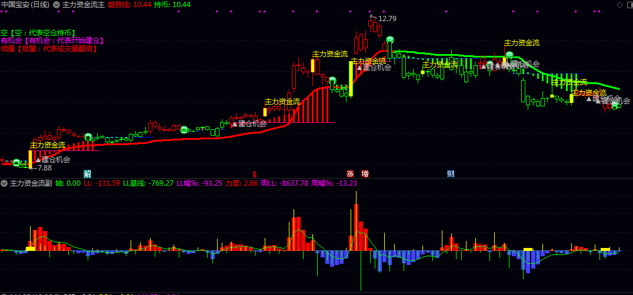Click the second smiley marker from the left

pos(88,136)
